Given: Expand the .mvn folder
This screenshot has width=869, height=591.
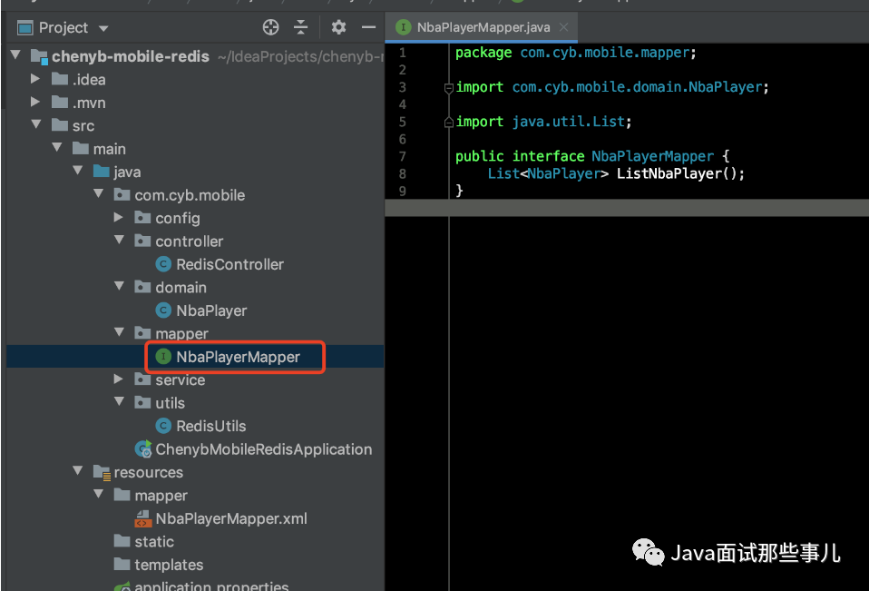Looking at the screenshot, I should click(34, 102).
